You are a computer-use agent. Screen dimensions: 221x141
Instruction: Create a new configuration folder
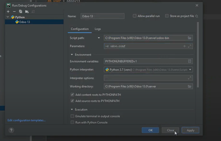27,11
